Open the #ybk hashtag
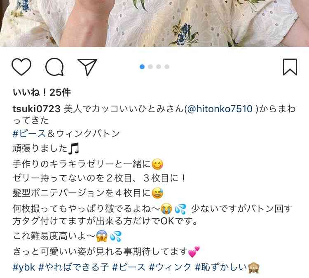The width and height of the screenshot is (309, 278). point(24,268)
